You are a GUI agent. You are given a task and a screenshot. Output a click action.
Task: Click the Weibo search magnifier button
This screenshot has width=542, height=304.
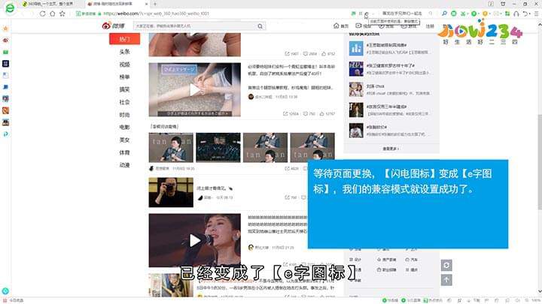(x=260, y=26)
